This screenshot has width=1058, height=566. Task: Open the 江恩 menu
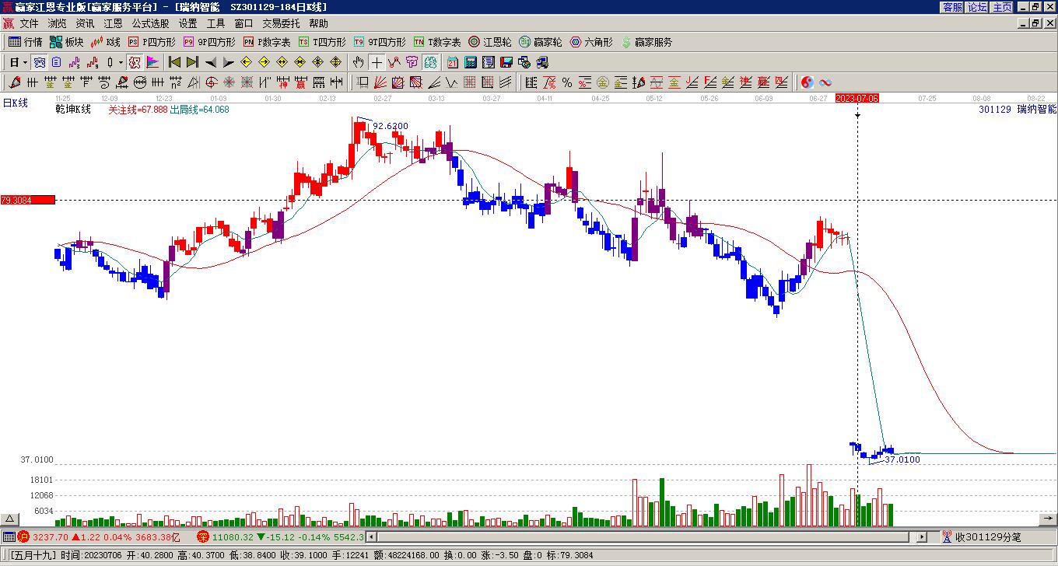(x=113, y=23)
